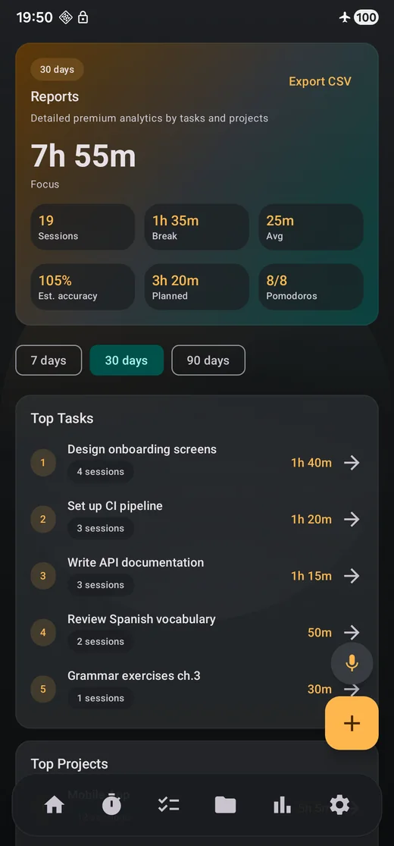Tap the Sessions stat card
This screenshot has height=846, width=394.
click(x=83, y=227)
